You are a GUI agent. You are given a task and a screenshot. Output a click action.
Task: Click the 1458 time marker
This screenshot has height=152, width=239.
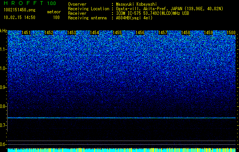click(186, 33)
